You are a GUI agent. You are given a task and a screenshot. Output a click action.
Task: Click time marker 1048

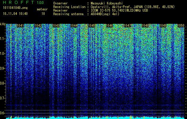pyautogui.click(x=145, y=26)
